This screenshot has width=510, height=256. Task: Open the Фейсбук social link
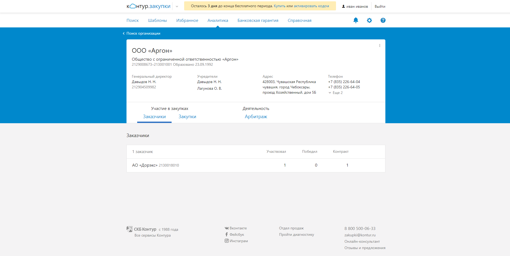pyautogui.click(x=234, y=234)
